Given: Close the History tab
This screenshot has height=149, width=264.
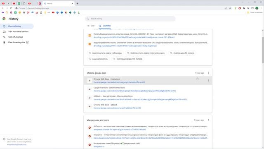Looking at the screenshot, I should click(x=73, y=3).
